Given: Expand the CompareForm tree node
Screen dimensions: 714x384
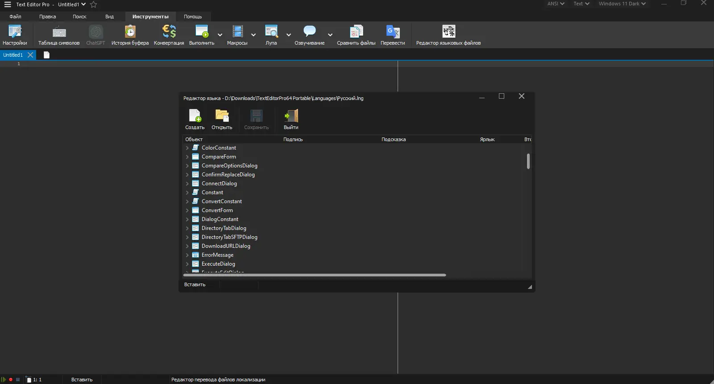Looking at the screenshot, I should pyautogui.click(x=187, y=157).
